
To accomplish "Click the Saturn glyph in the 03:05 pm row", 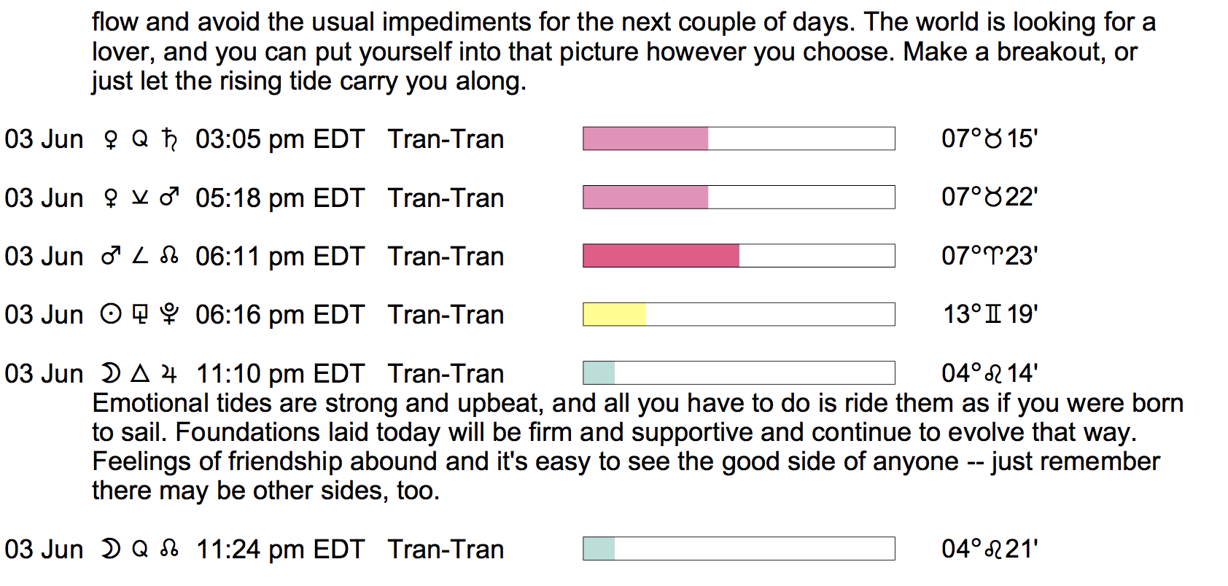I will (x=169, y=138).
